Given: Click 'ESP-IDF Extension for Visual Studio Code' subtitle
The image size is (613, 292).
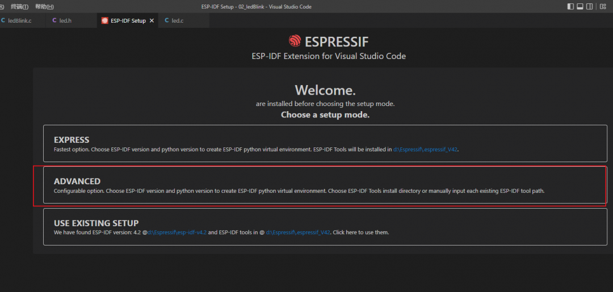Looking at the screenshot, I should (x=329, y=56).
